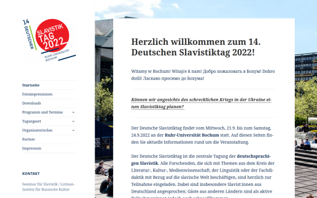Open the Startseite menu item
This screenshot has width=317, height=198.
point(31,85)
